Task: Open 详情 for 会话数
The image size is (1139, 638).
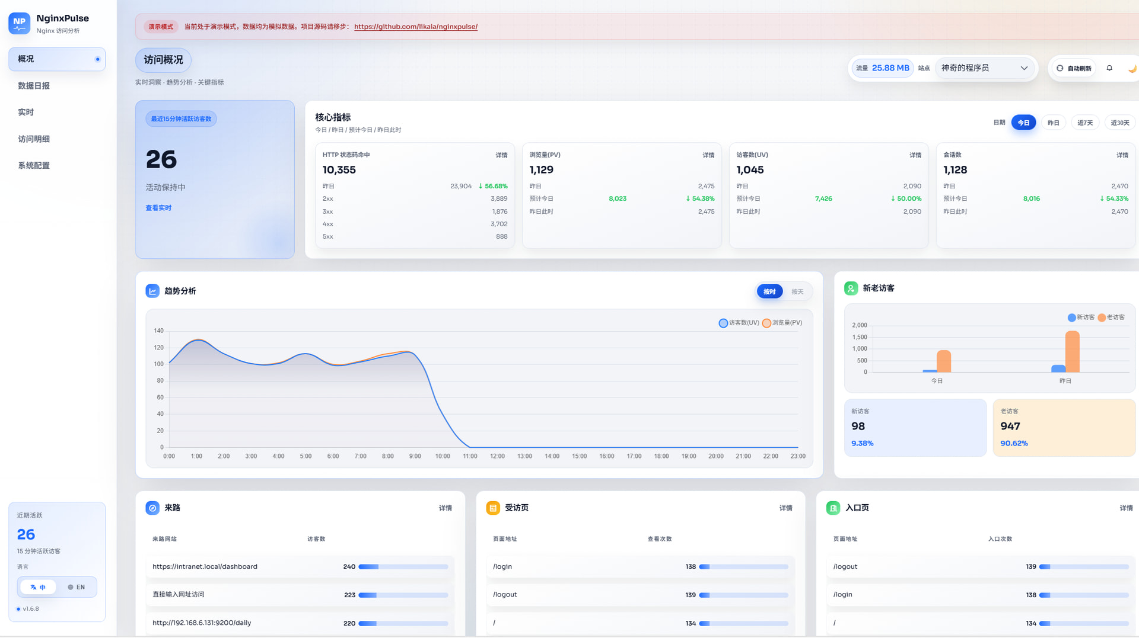Action: pos(1122,155)
